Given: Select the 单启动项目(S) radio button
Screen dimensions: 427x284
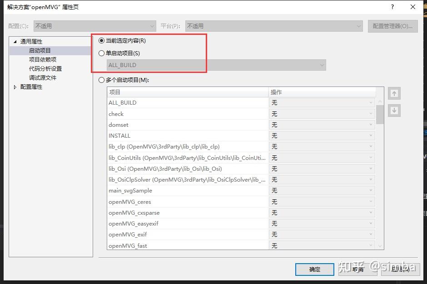Looking at the screenshot, I should [x=102, y=53].
